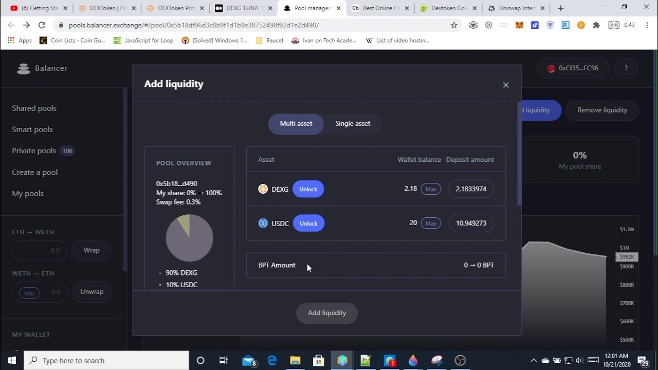The width and height of the screenshot is (658, 370).
Task: Open wallet account 0xCf35...FC96
Action: 574,68
